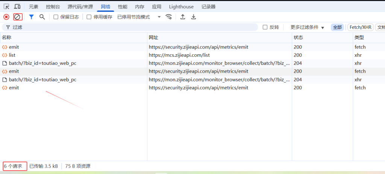385x174 pixels.
Task: Open the network search magnifier
Action: tap(42, 17)
